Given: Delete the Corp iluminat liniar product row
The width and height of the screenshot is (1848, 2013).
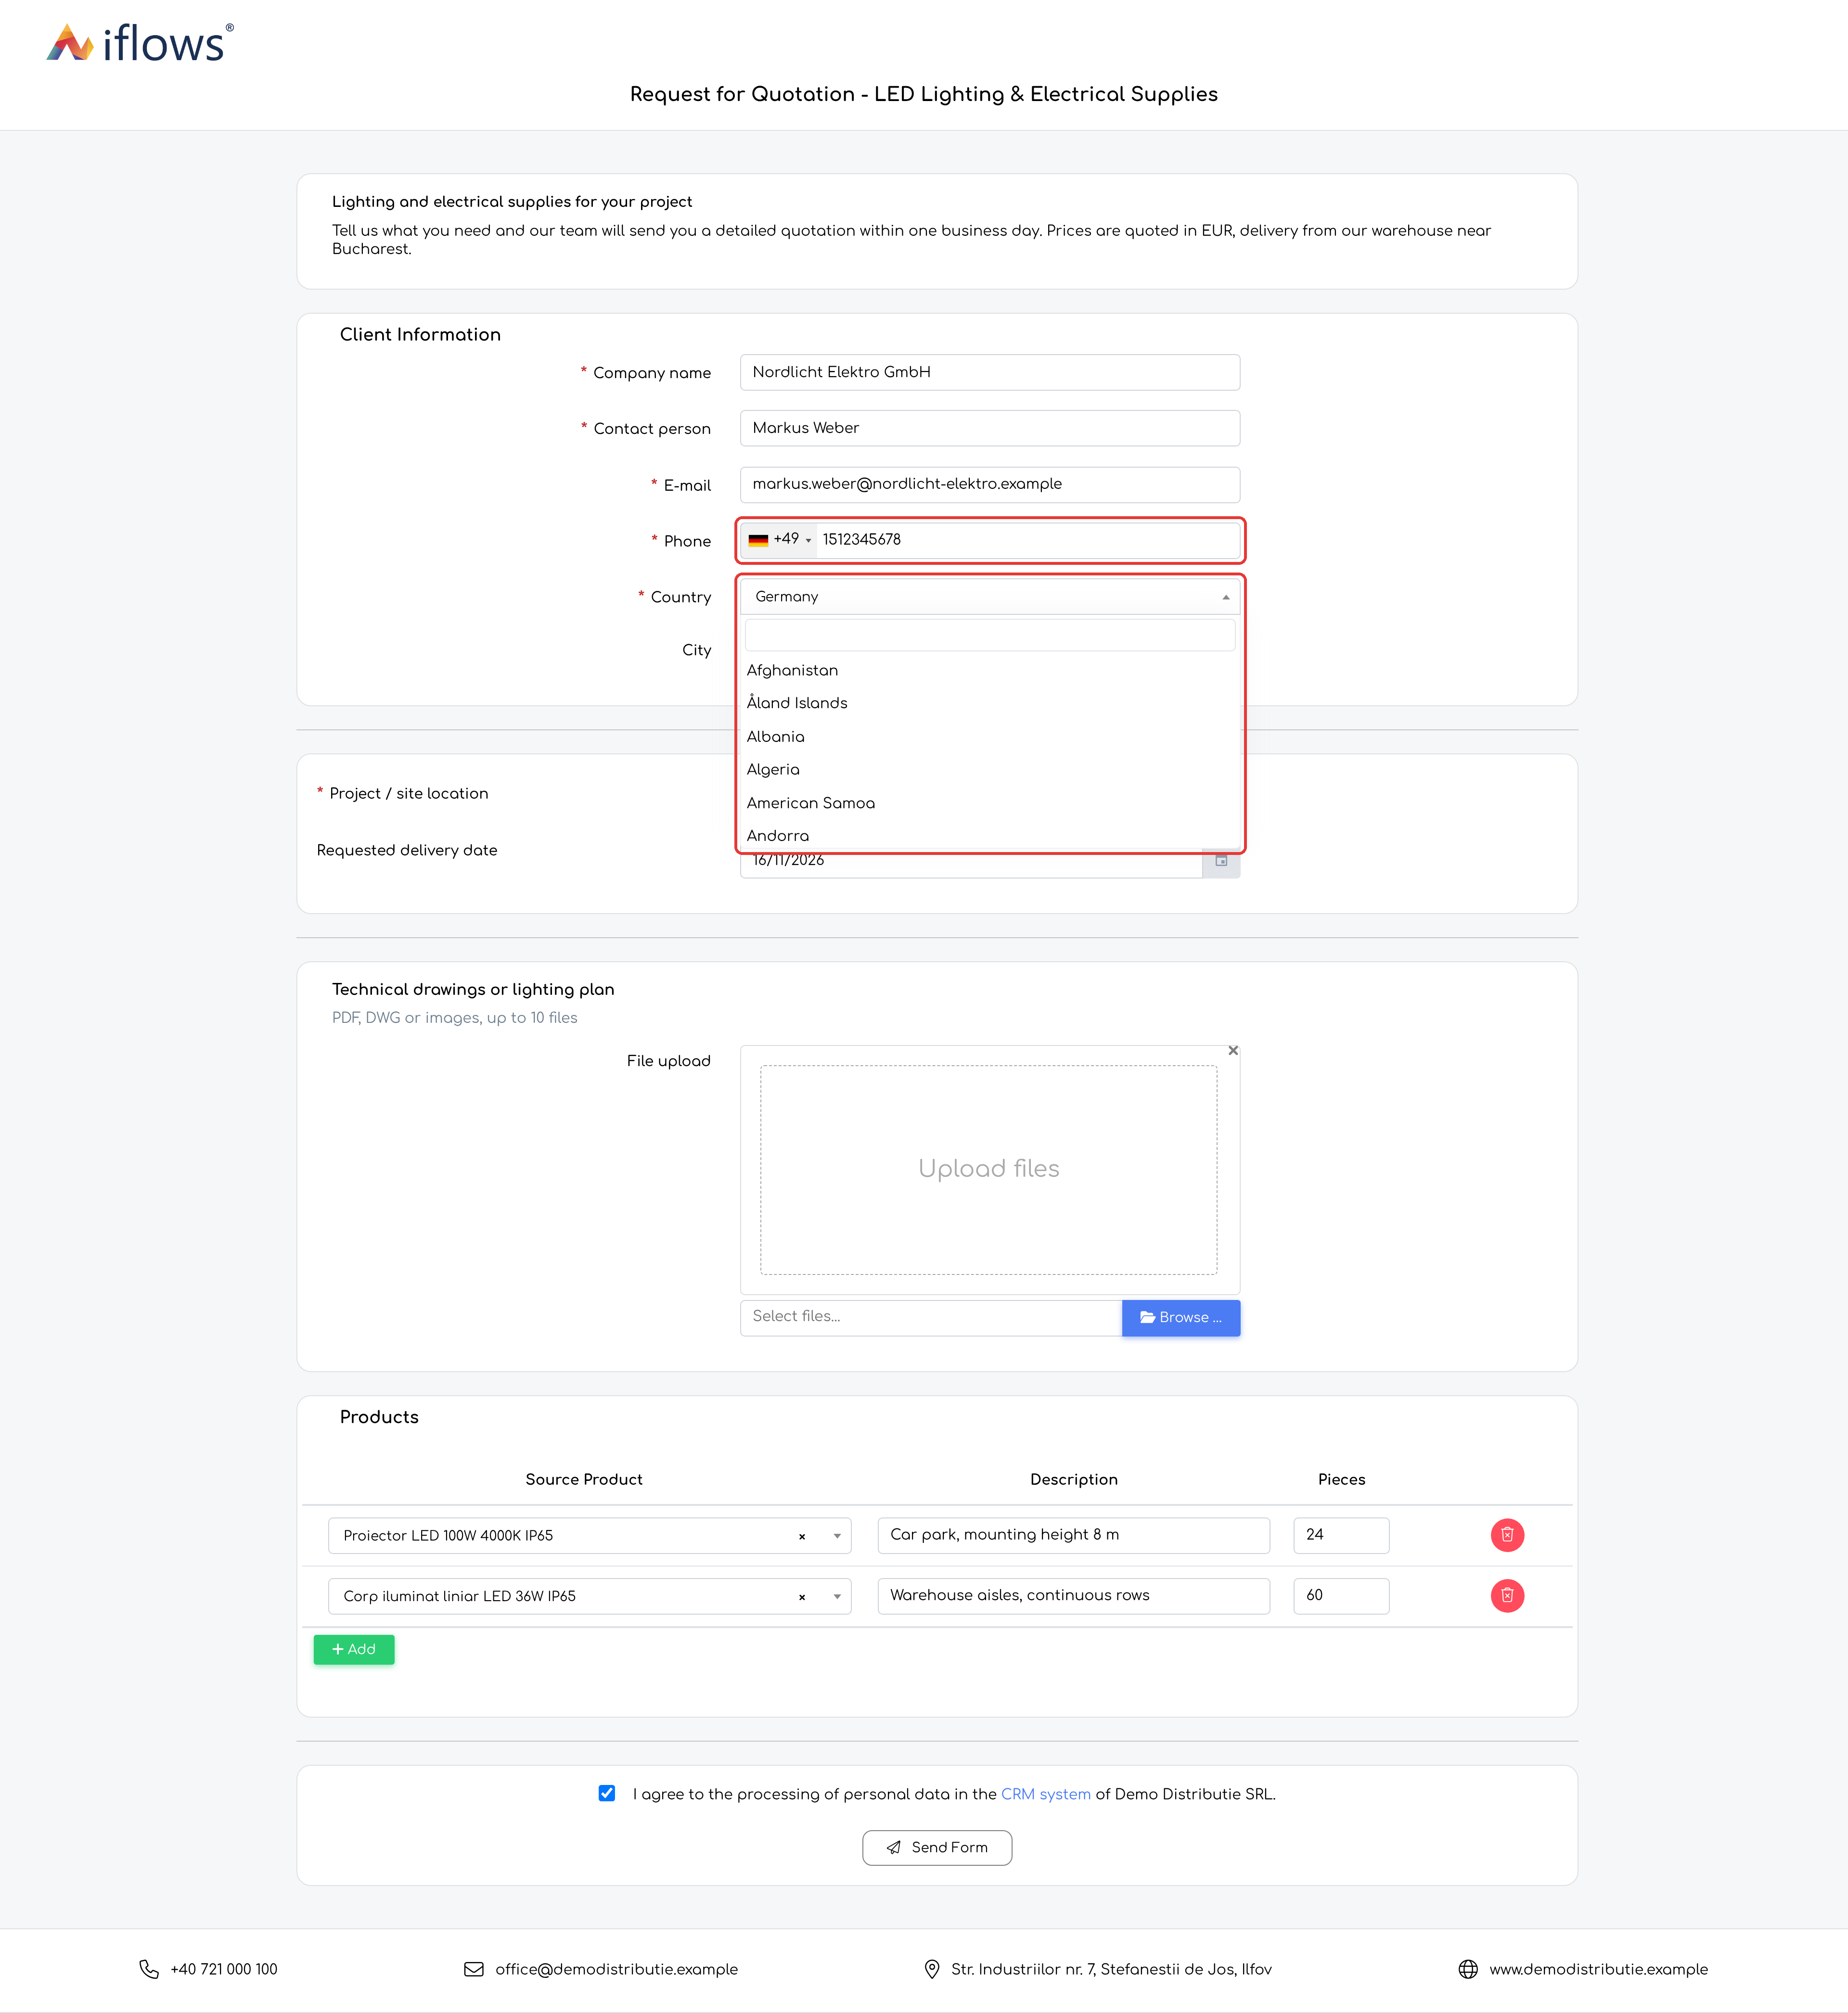Looking at the screenshot, I should [x=1507, y=1596].
